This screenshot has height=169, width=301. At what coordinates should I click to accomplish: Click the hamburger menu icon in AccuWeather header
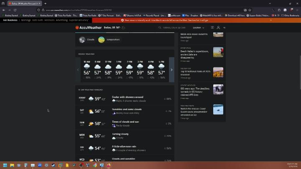coord(224,28)
